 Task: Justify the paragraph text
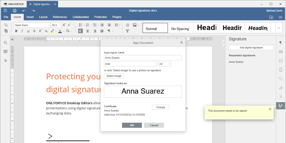102,31
